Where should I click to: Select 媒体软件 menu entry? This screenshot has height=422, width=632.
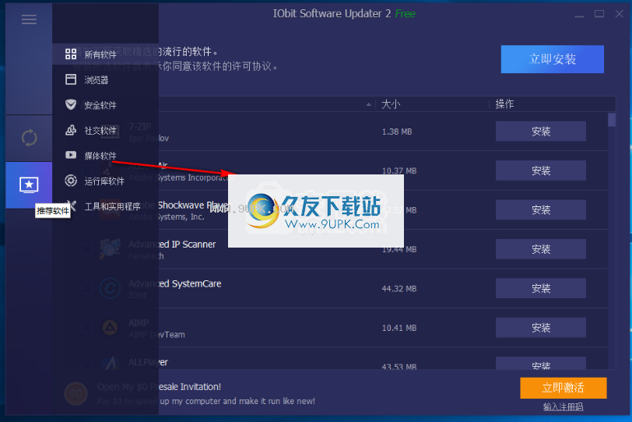click(x=100, y=156)
